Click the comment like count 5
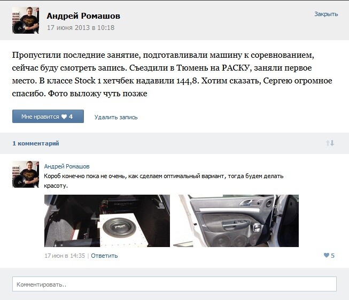 [332, 256]
